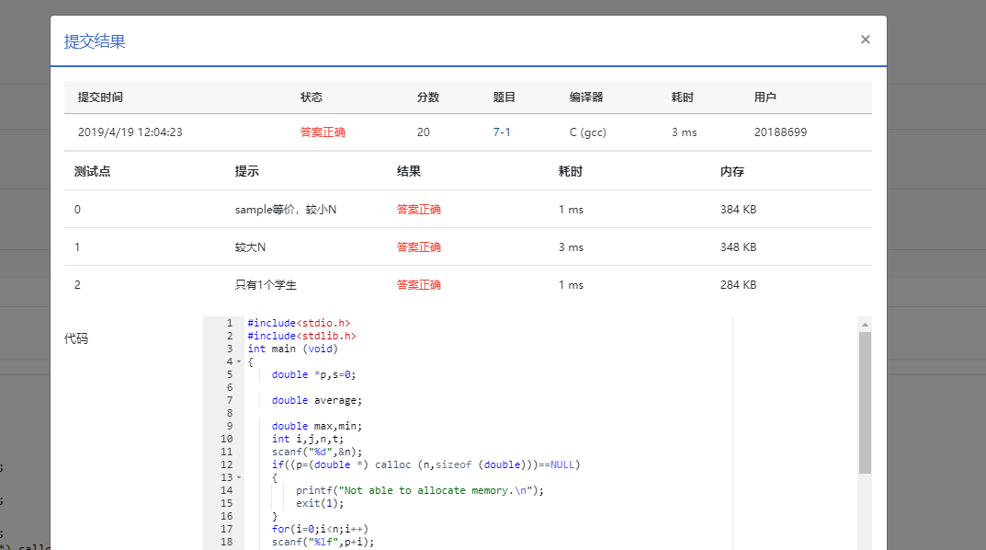The image size is (986, 550).
Task: Click memory value 284 KB
Action: click(x=738, y=285)
